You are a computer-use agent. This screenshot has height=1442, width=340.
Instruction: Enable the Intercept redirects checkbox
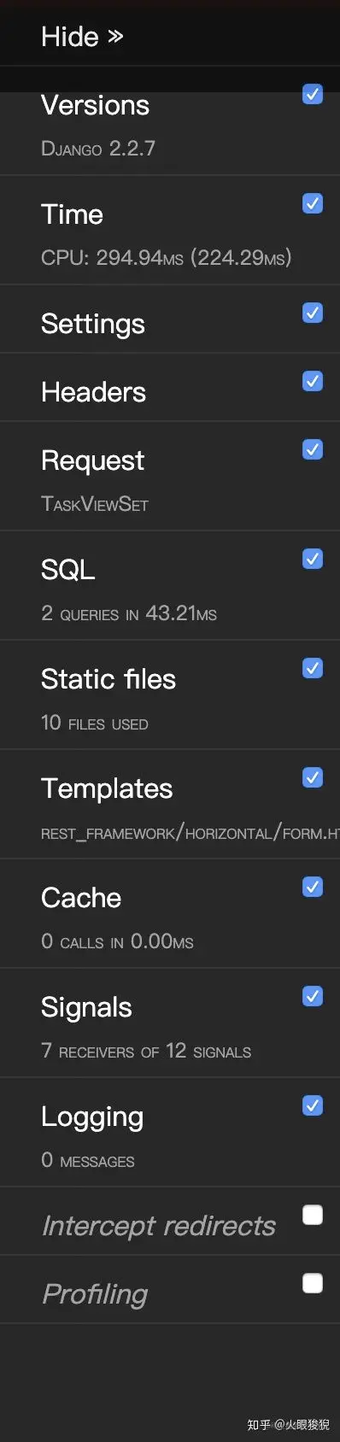point(313,1215)
